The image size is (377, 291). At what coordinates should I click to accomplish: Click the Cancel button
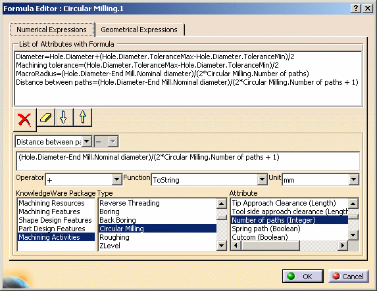tap(348, 277)
